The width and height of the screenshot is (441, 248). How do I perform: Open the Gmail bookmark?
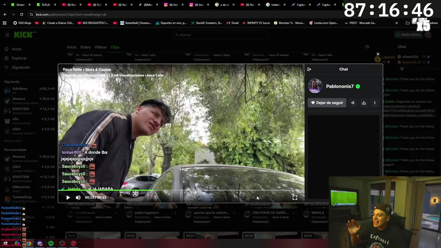tap(233, 23)
